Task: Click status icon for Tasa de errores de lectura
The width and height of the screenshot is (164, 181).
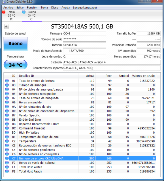Action: [x=7, y=81]
